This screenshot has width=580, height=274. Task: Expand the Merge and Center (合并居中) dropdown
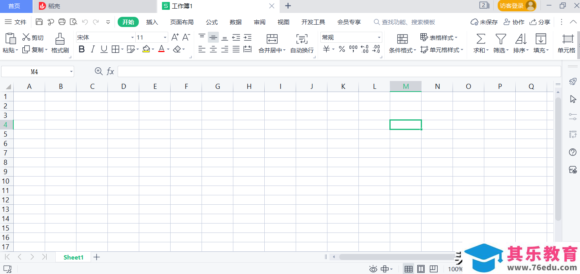284,50
